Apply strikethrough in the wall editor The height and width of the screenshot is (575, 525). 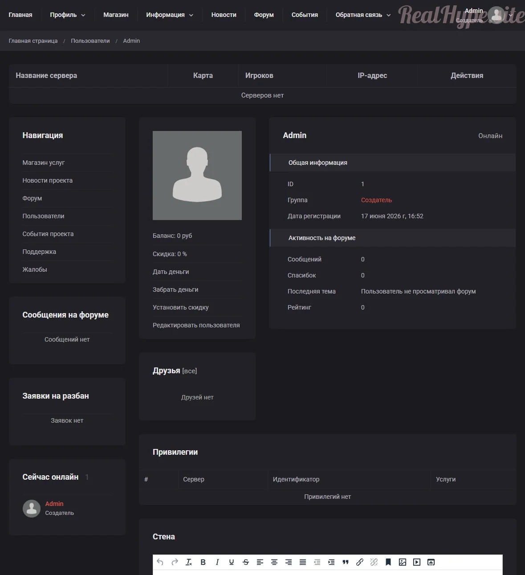point(246,562)
